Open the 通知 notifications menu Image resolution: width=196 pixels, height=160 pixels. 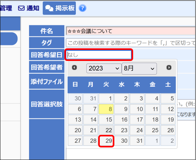29,8
